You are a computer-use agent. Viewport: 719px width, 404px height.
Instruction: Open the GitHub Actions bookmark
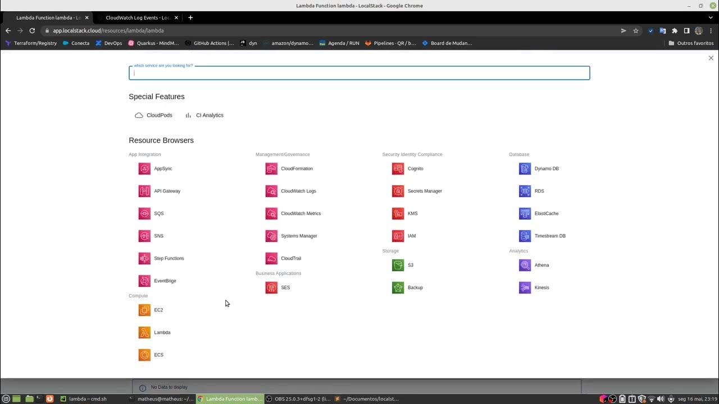coord(209,43)
